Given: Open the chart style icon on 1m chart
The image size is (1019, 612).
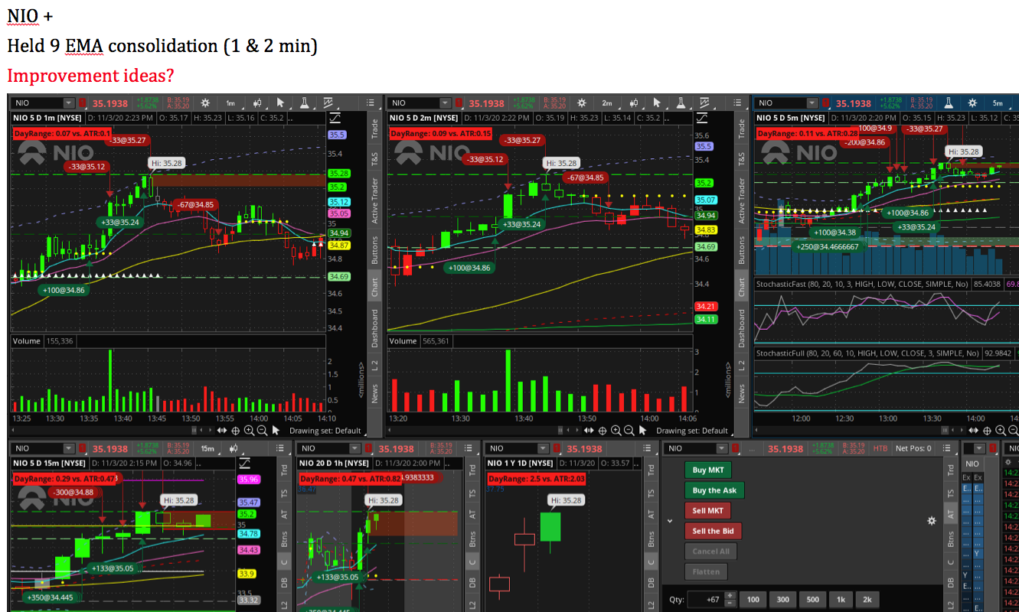Looking at the screenshot, I should click(x=256, y=103).
